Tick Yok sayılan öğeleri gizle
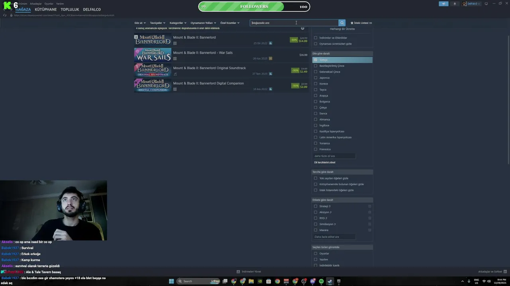Screen dimensions: 510x286 pos(316,178)
